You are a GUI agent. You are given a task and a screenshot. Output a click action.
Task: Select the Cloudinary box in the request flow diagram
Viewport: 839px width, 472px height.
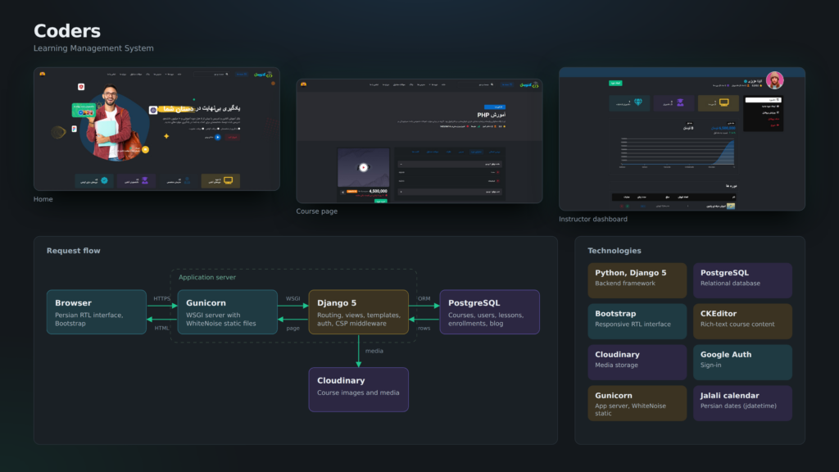coord(359,389)
